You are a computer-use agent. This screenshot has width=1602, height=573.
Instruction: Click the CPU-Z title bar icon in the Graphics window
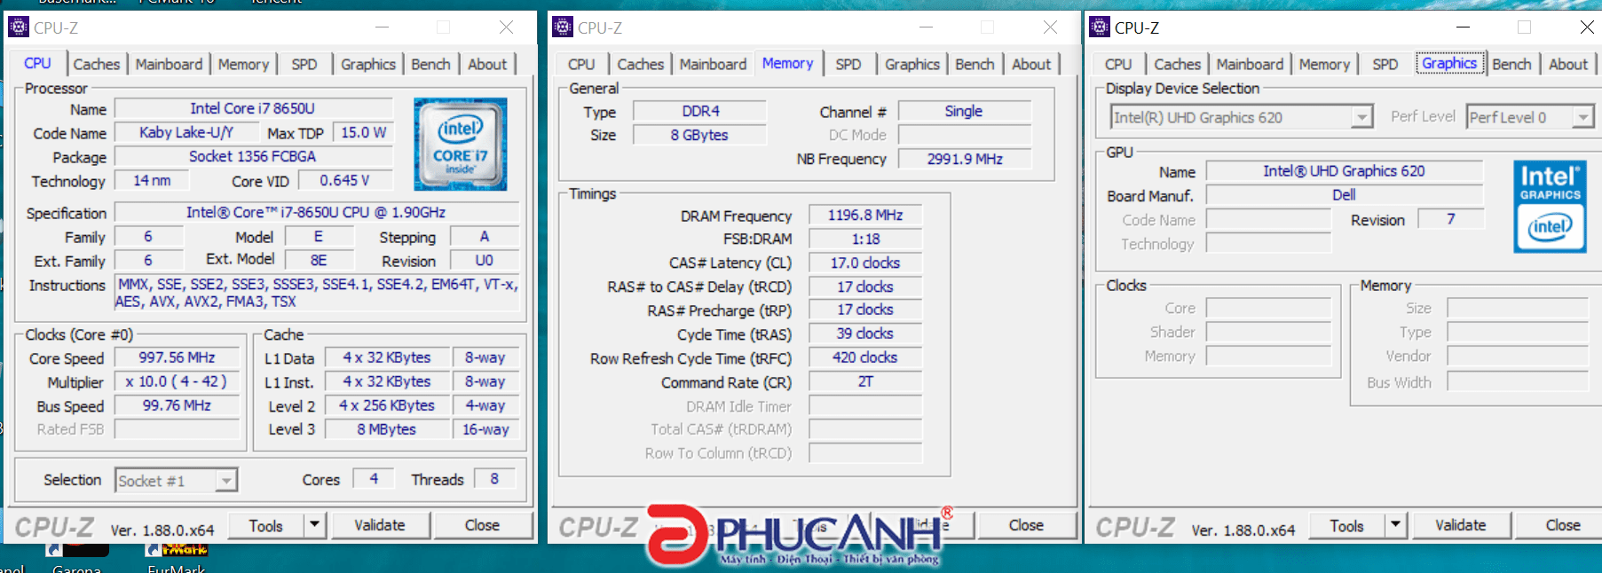(x=1100, y=27)
